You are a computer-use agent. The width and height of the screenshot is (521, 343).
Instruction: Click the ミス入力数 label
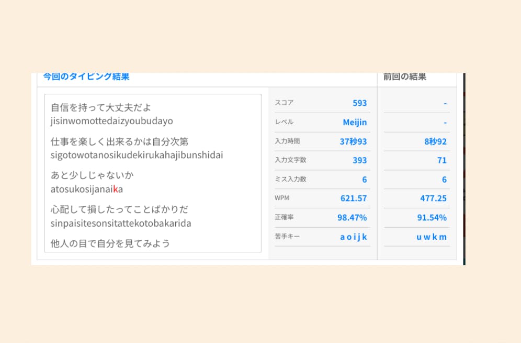pyautogui.click(x=290, y=179)
